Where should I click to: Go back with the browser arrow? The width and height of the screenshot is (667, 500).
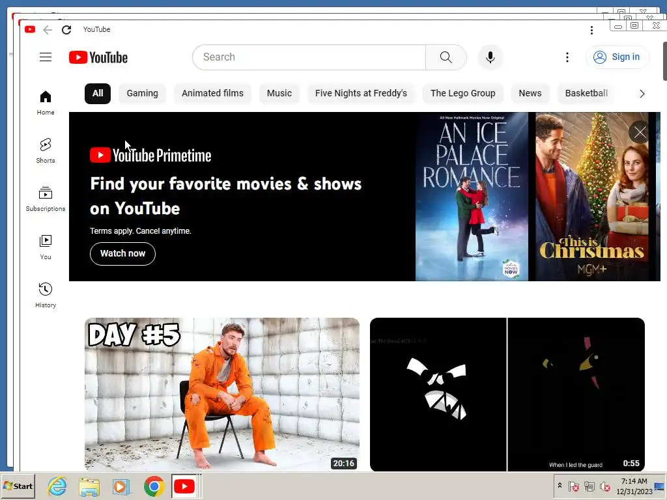pyautogui.click(x=48, y=30)
